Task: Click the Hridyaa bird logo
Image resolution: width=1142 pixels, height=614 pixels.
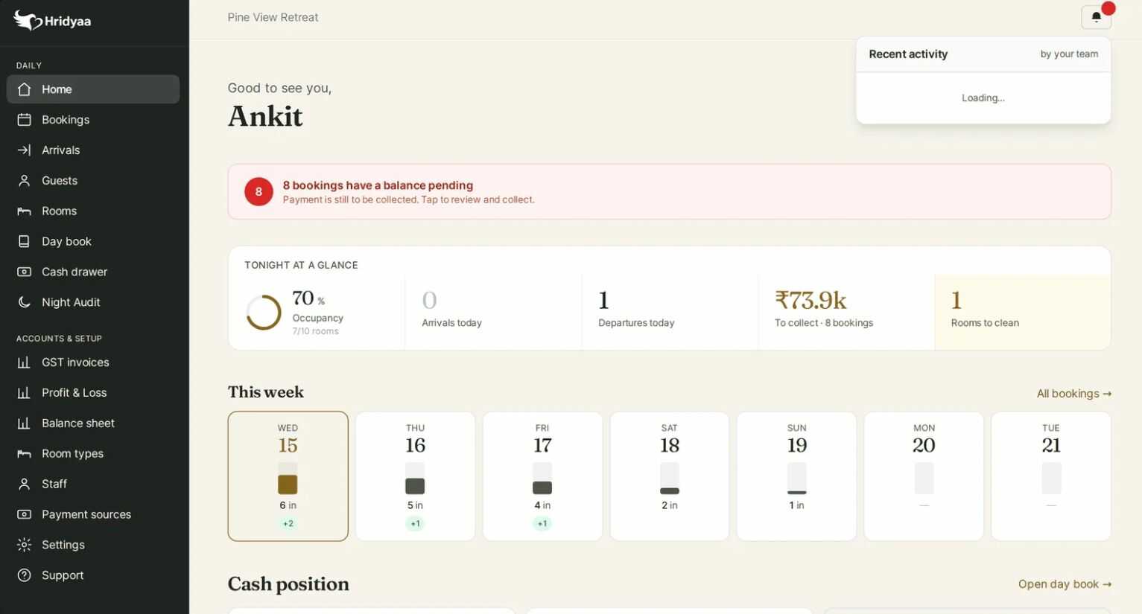Action: click(28, 21)
